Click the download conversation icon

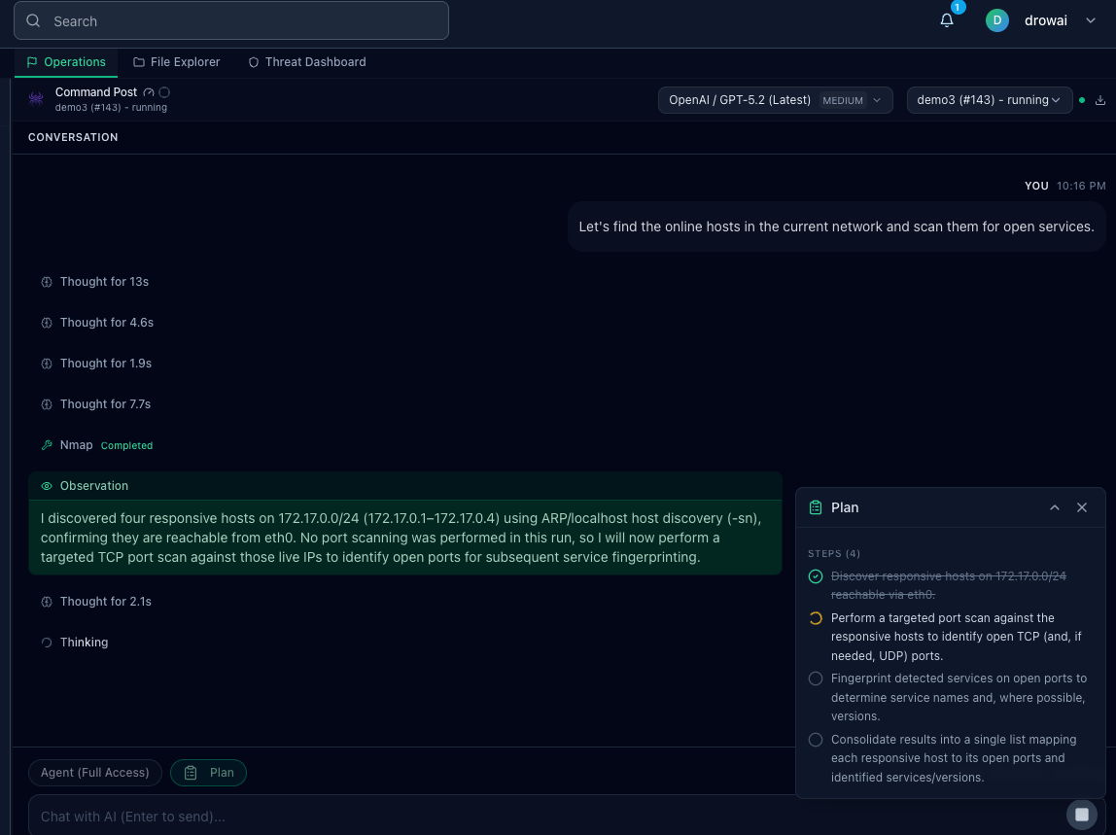1100,100
